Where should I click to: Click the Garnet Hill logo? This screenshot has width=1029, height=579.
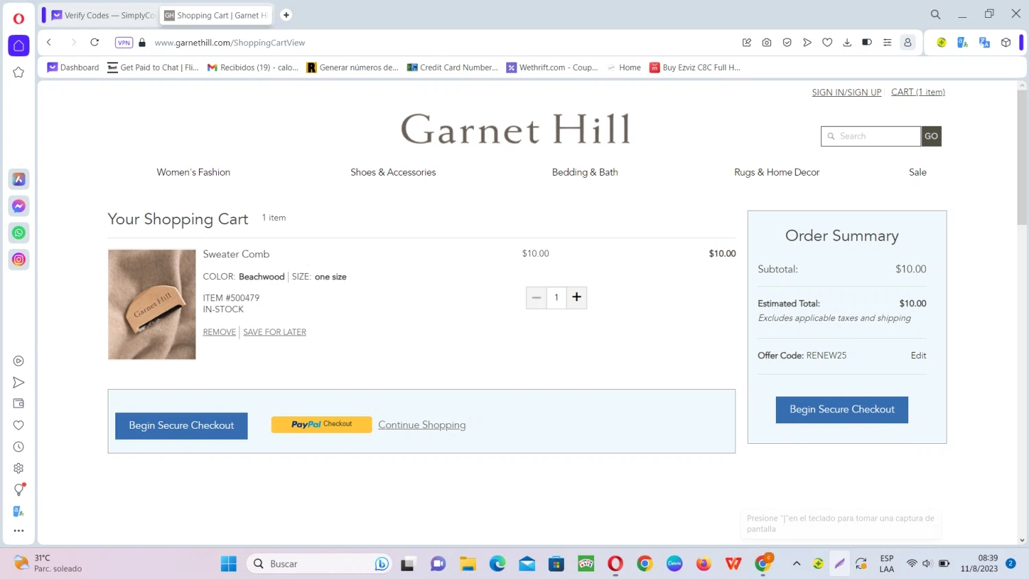point(515,129)
